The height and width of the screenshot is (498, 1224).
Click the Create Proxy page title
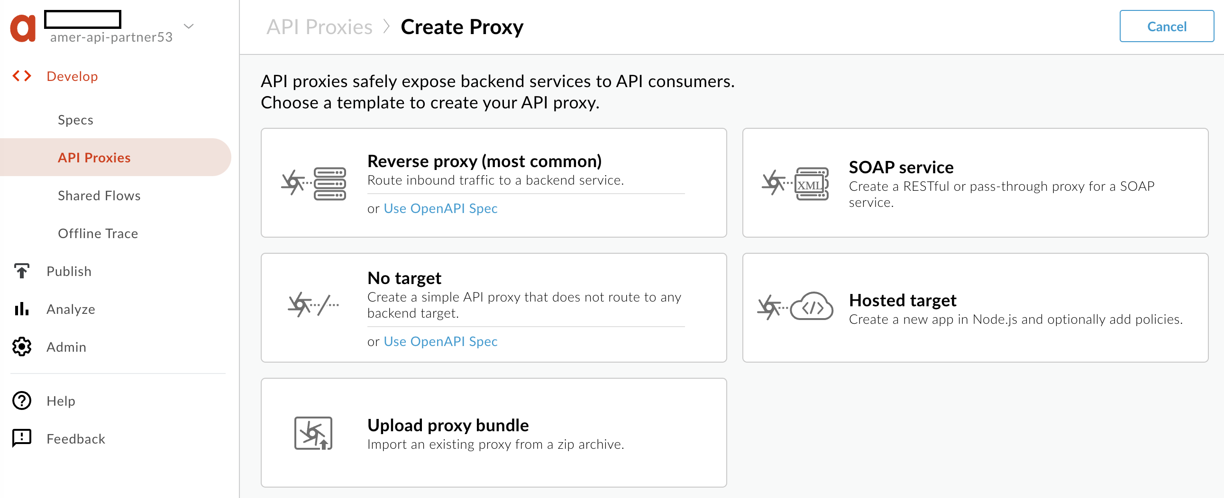point(462,27)
